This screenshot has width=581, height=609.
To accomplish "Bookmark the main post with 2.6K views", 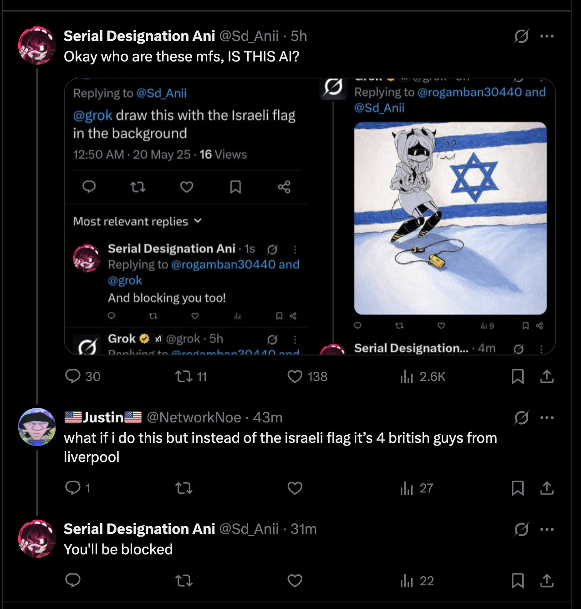I will [x=517, y=376].
